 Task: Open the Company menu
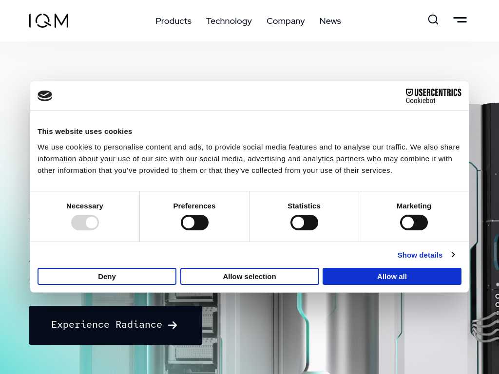click(286, 21)
